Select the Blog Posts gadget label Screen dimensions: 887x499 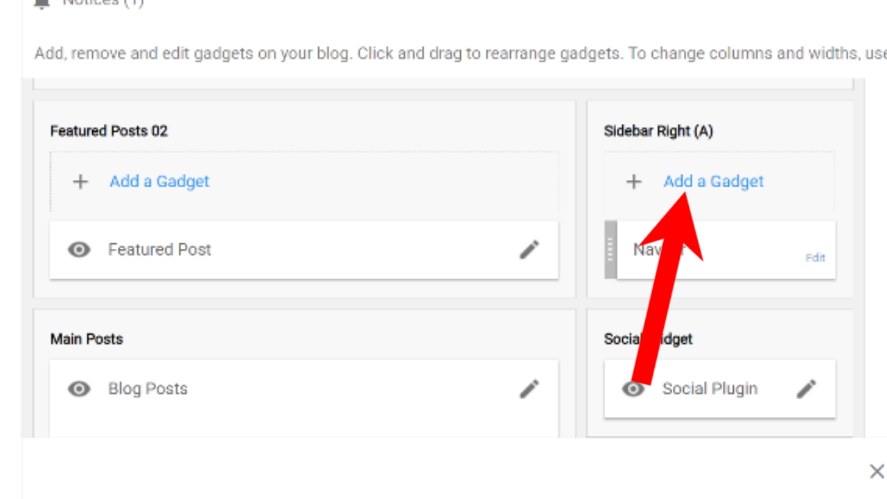click(148, 389)
